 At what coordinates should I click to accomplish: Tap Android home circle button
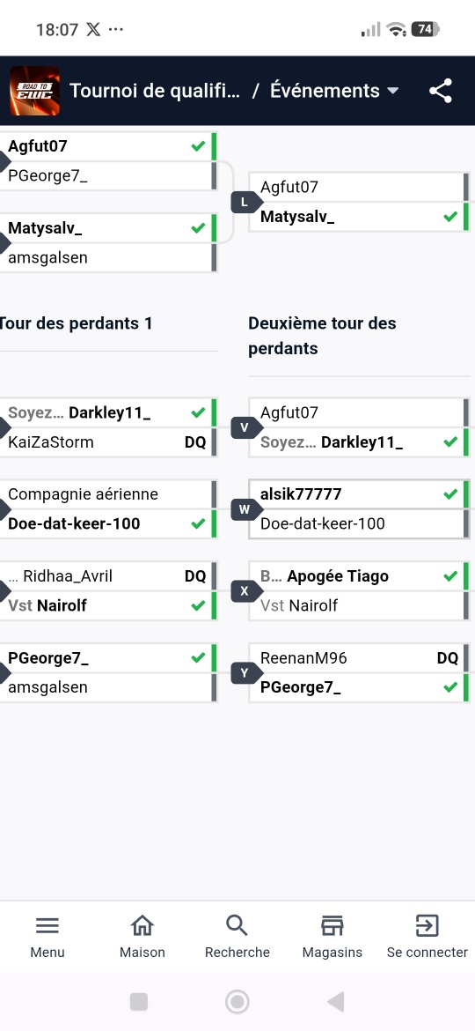pos(237,1001)
